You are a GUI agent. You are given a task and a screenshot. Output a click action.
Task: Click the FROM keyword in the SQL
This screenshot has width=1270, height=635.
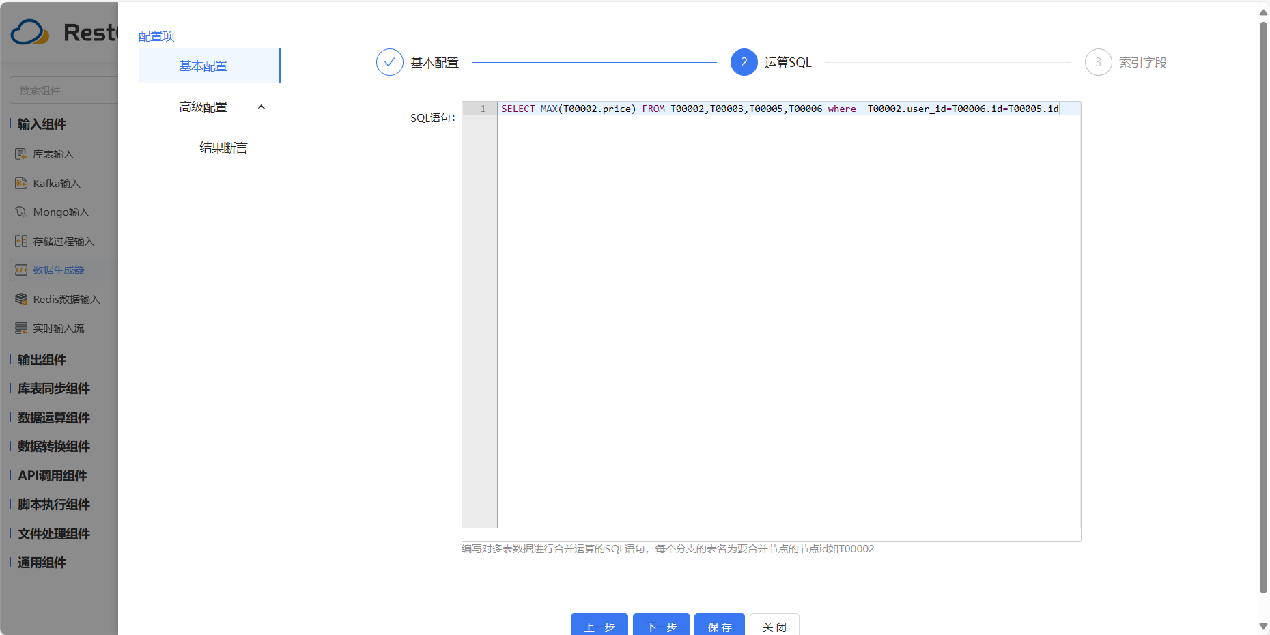(x=653, y=109)
